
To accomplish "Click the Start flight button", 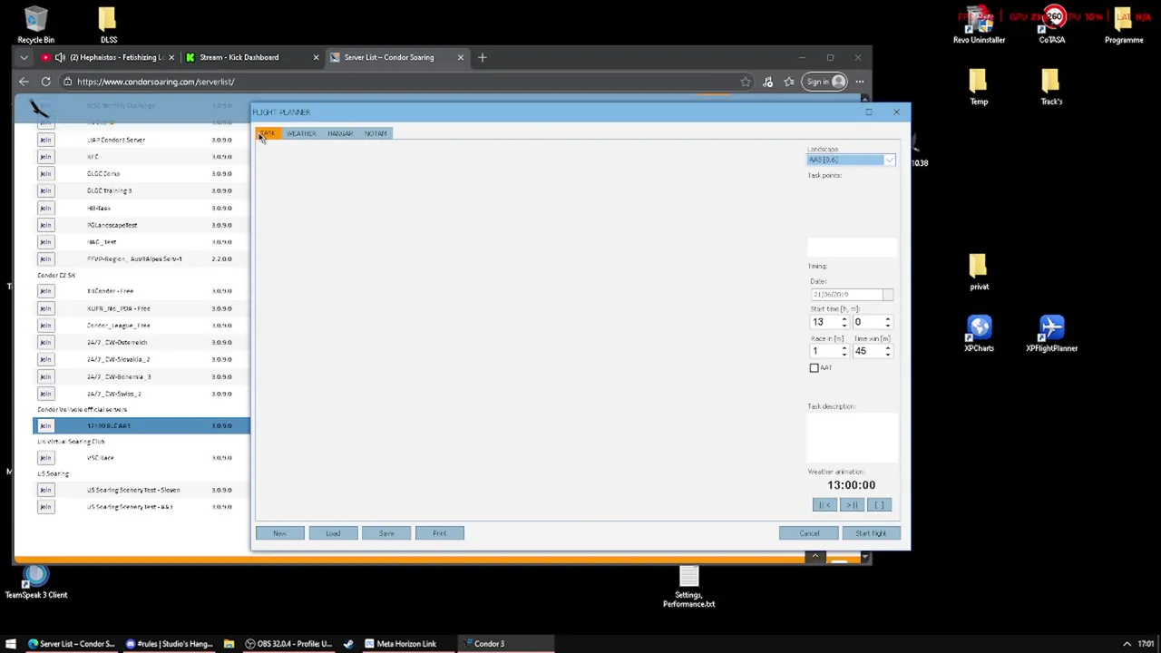I will point(871,533).
